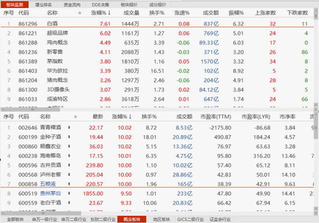The width and height of the screenshot is (319, 223).
Task: Sort upper table by 涨速% column
Action: pos(182,13)
